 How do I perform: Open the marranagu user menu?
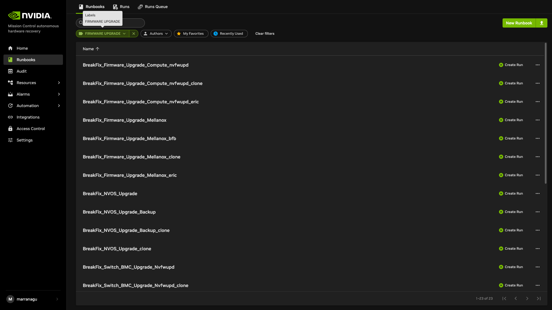click(x=33, y=299)
